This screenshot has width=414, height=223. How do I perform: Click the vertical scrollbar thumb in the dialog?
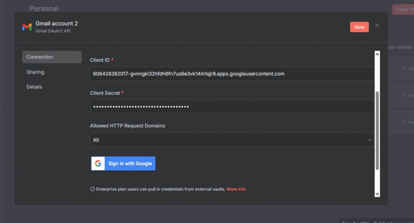pos(377,130)
